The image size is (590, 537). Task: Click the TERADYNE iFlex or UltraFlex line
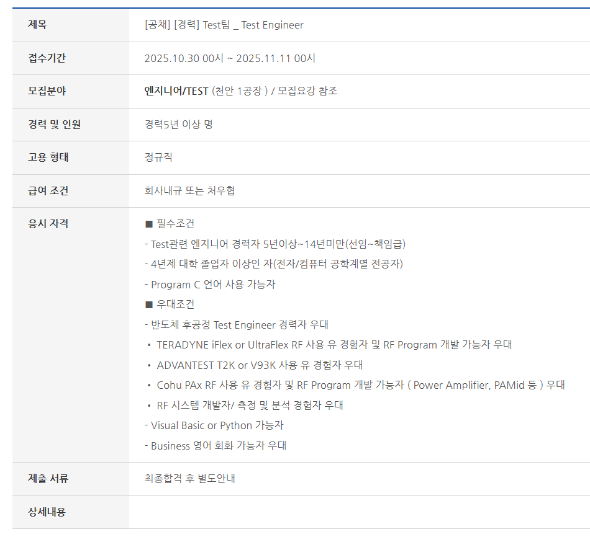[x=334, y=345]
